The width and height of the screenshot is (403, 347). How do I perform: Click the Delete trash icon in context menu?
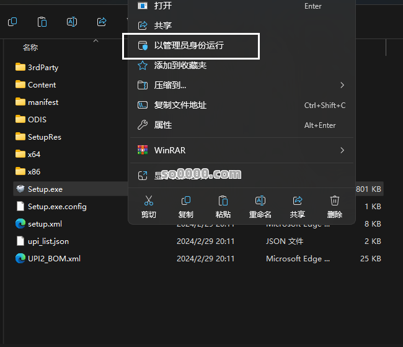coord(335,201)
